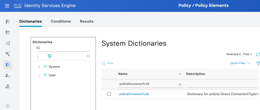The image size is (260, 110).
Task: Click the System folder icon
Action: point(45,67)
